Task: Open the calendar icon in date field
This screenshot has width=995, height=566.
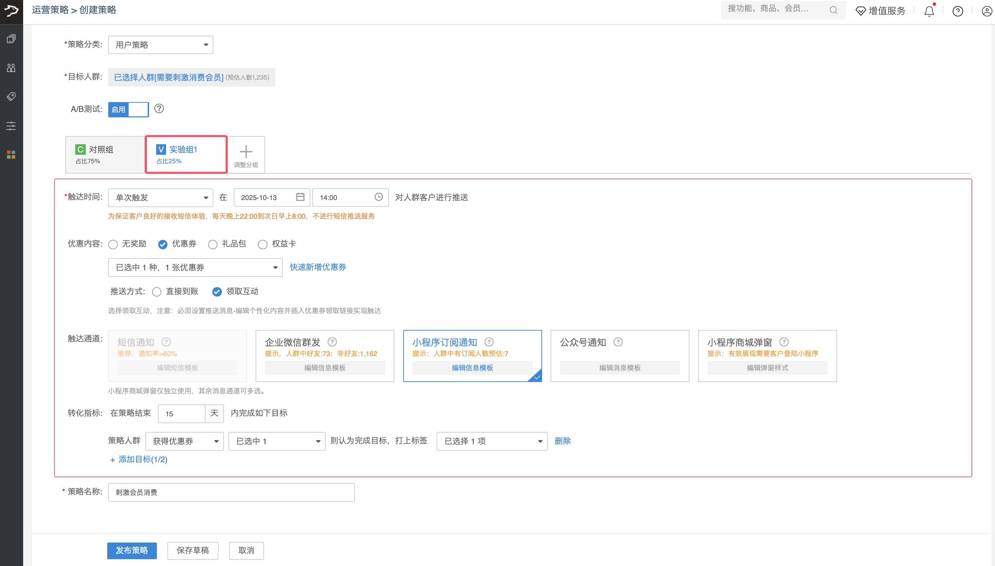Action: [x=300, y=197]
